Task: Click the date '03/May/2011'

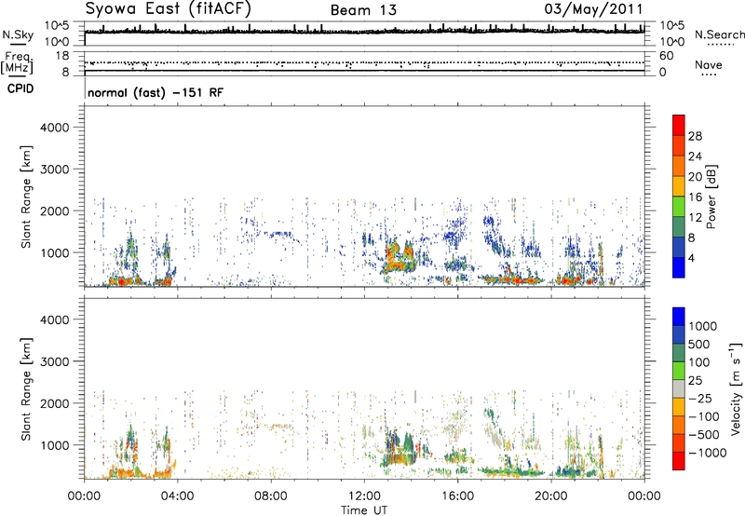Action: tap(593, 9)
